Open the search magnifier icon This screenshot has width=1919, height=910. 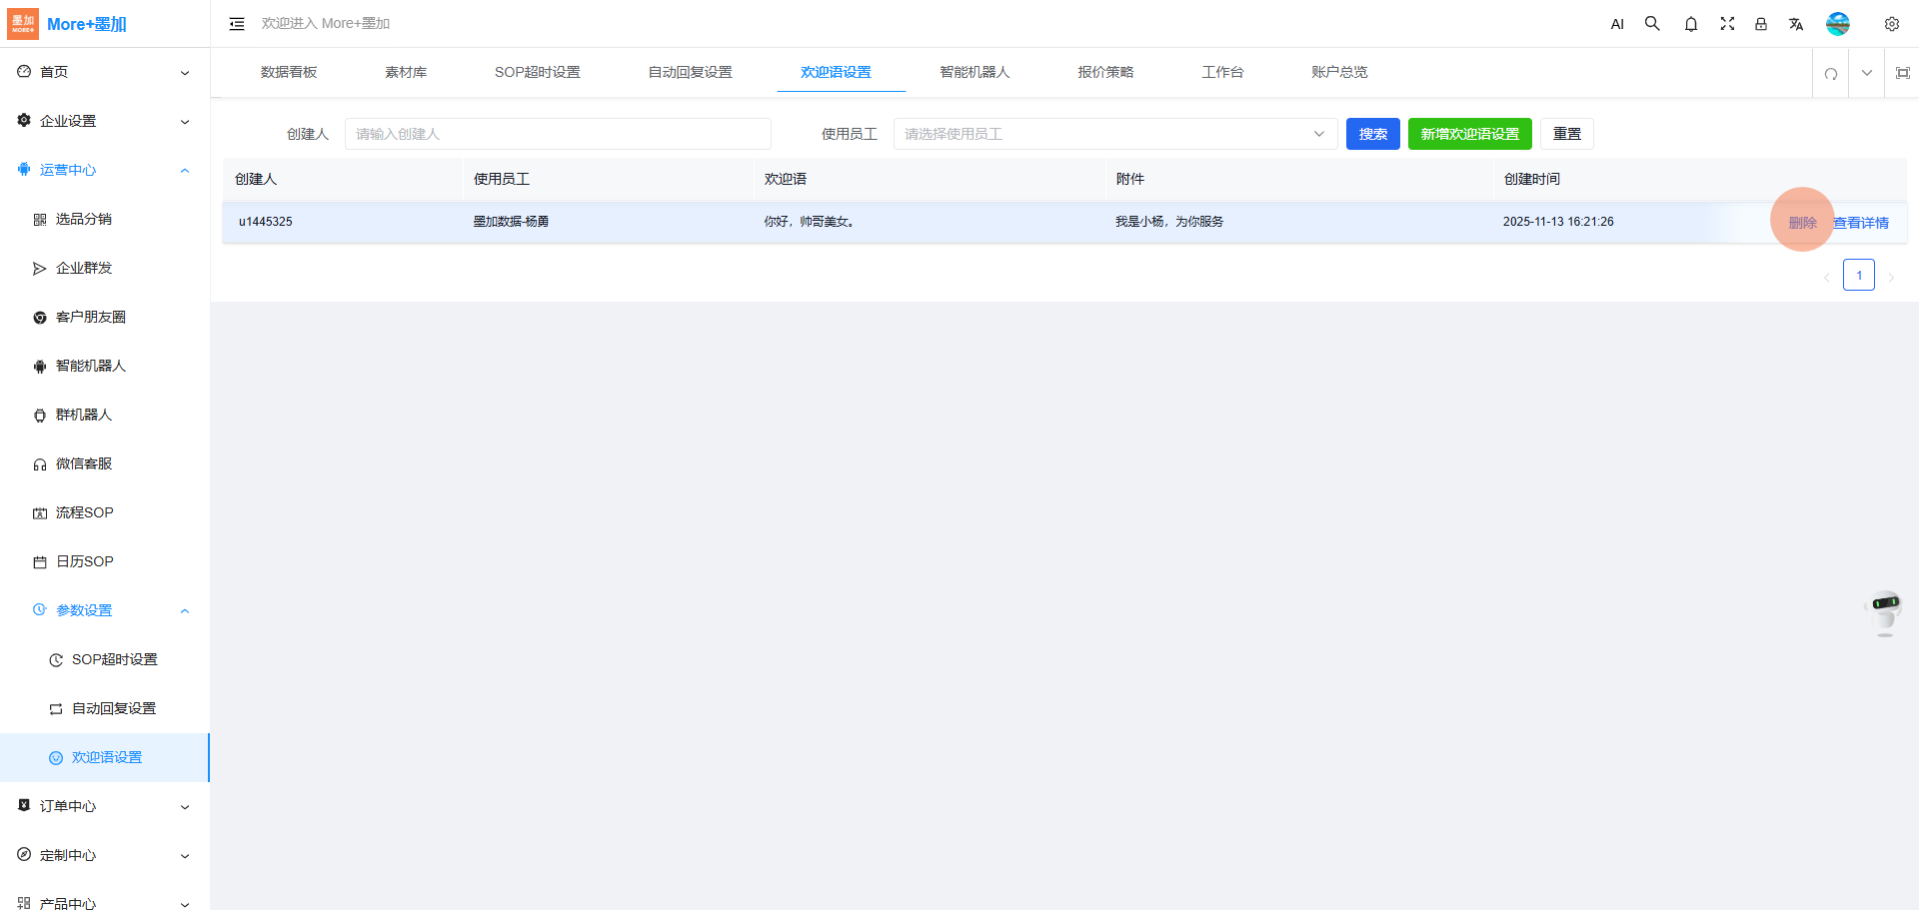point(1652,24)
